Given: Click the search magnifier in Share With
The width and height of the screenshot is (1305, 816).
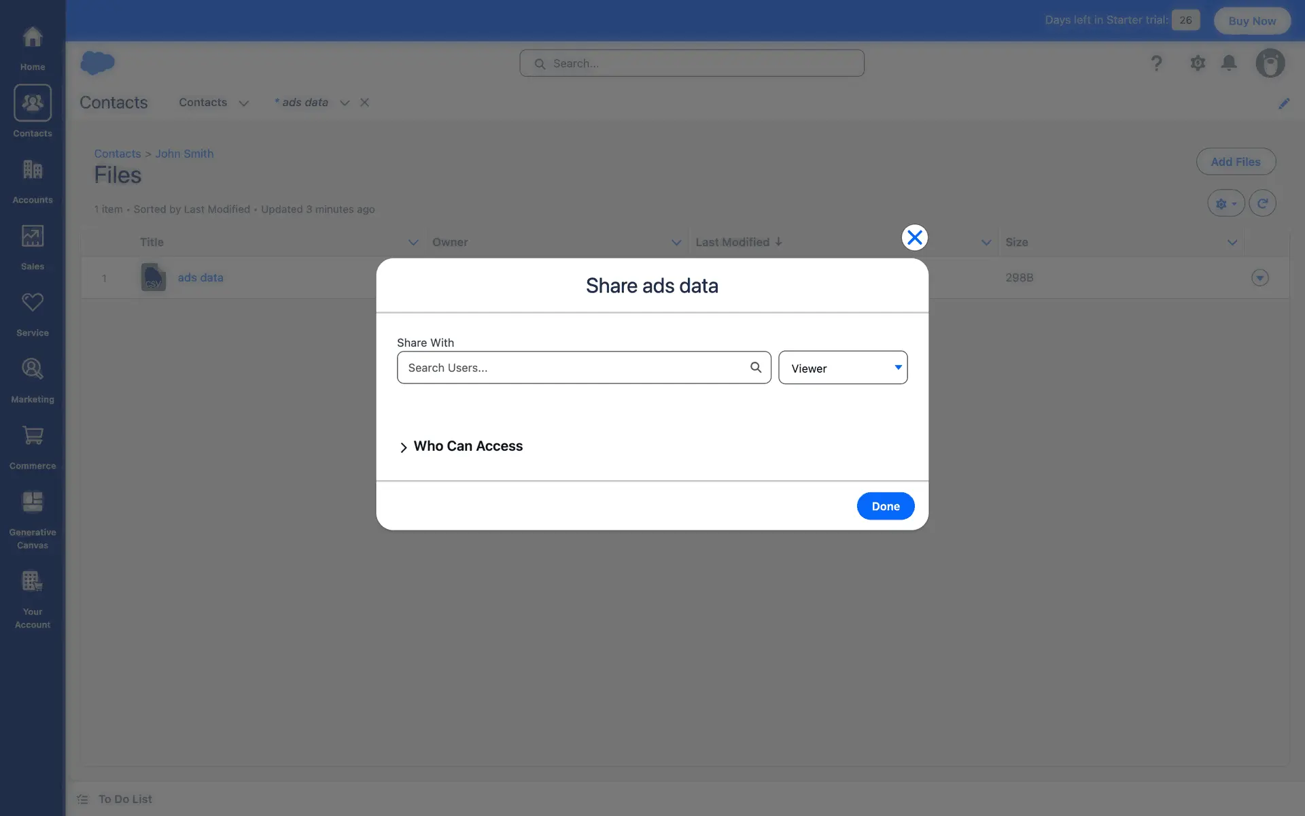Looking at the screenshot, I should (x=755, y=367).
